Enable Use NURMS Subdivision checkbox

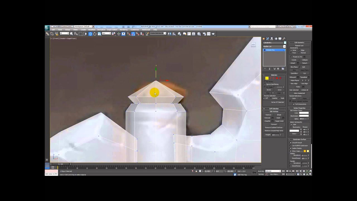click(291, 145)
